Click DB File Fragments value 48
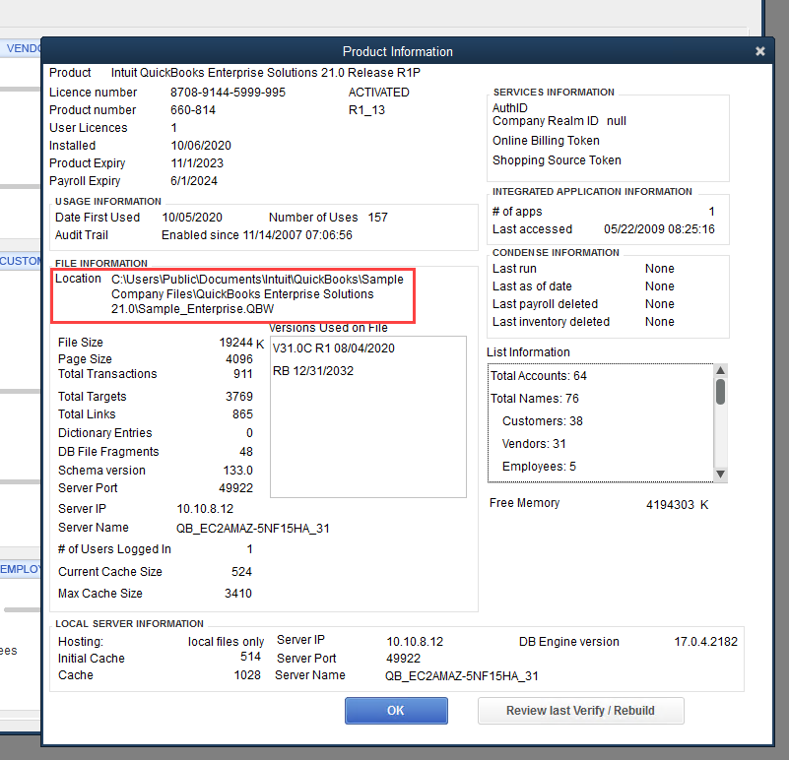The height and width of the screenshot is (760, 789). click(246, 452)
